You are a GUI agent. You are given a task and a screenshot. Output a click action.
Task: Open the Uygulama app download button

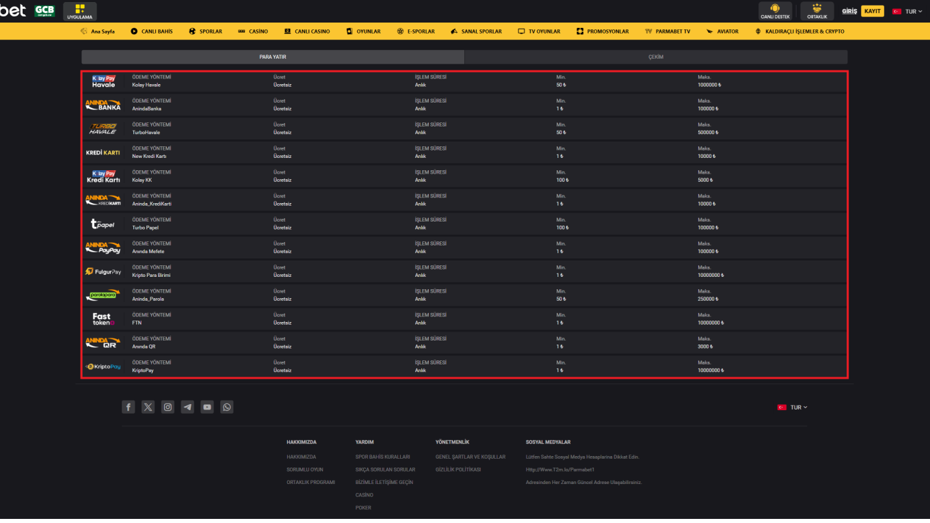[80, 11]
